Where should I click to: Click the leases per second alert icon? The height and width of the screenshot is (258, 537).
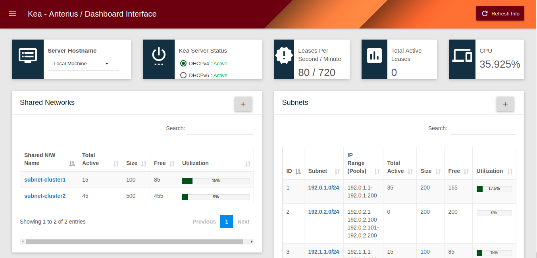284,55
